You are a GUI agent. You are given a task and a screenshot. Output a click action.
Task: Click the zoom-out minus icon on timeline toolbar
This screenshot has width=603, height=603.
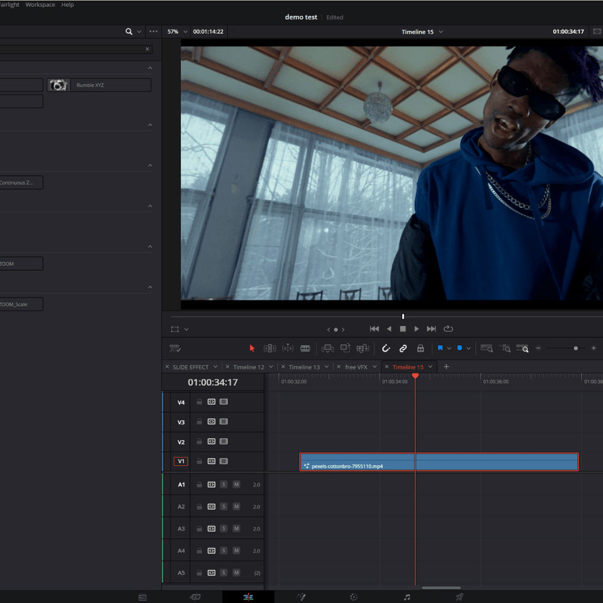pyautogui.click(x=538, y=348)
